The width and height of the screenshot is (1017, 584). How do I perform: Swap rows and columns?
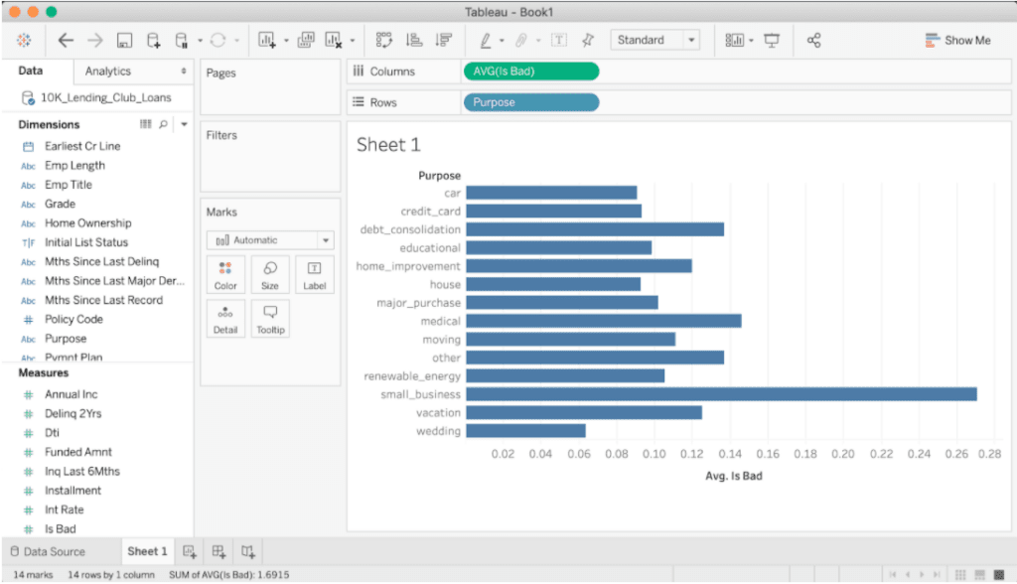384,41
